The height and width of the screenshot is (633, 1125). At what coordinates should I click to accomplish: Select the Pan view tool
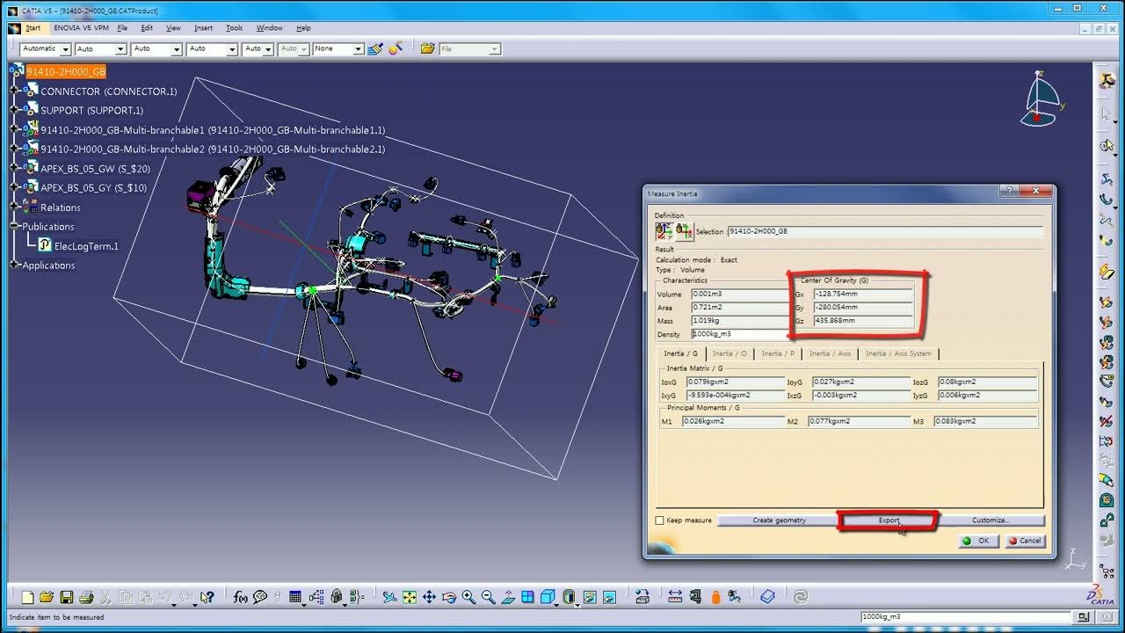click(x=429, y=597)
